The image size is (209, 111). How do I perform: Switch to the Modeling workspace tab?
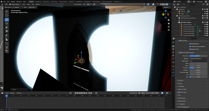pos(38,2)
